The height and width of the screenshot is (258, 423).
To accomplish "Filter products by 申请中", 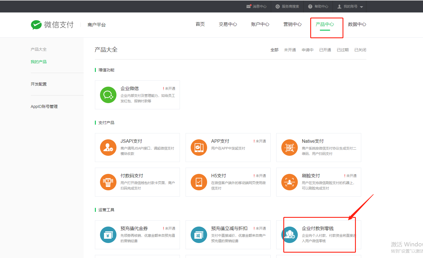I will click(x=307, y=50).
